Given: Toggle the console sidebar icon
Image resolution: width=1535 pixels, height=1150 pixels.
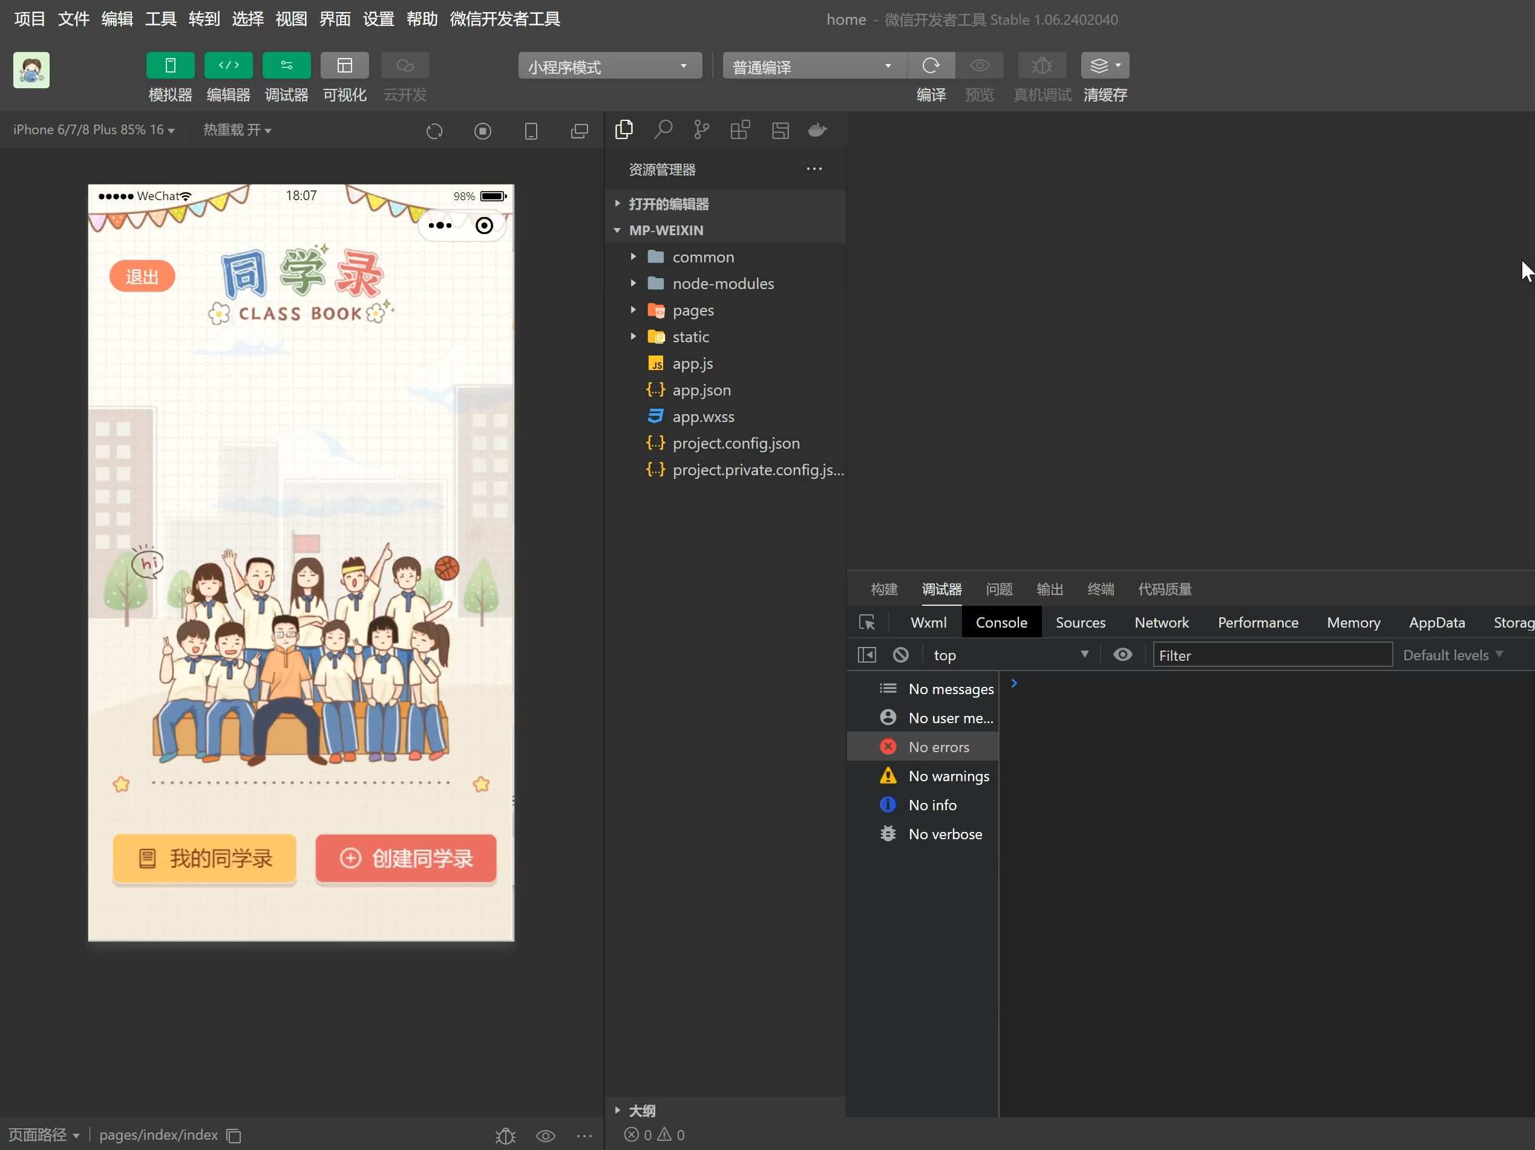Looking at the screenshot, I should pos(867,655).
